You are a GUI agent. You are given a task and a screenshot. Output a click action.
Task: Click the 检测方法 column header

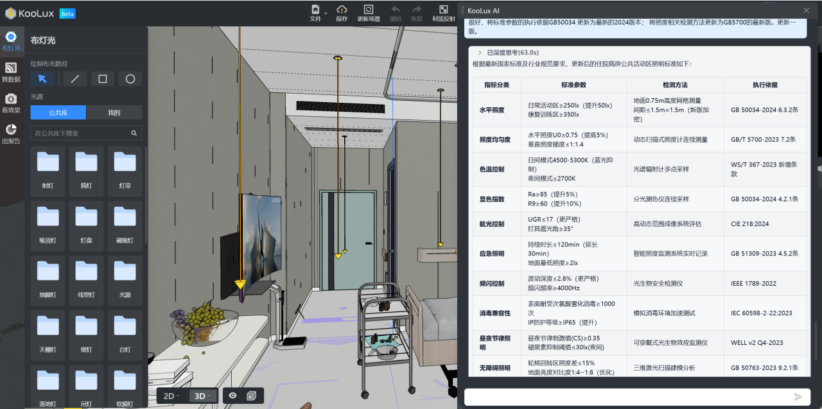click(675, 85)
